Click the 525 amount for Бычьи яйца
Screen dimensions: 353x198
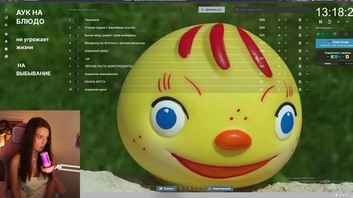(262, 35)
